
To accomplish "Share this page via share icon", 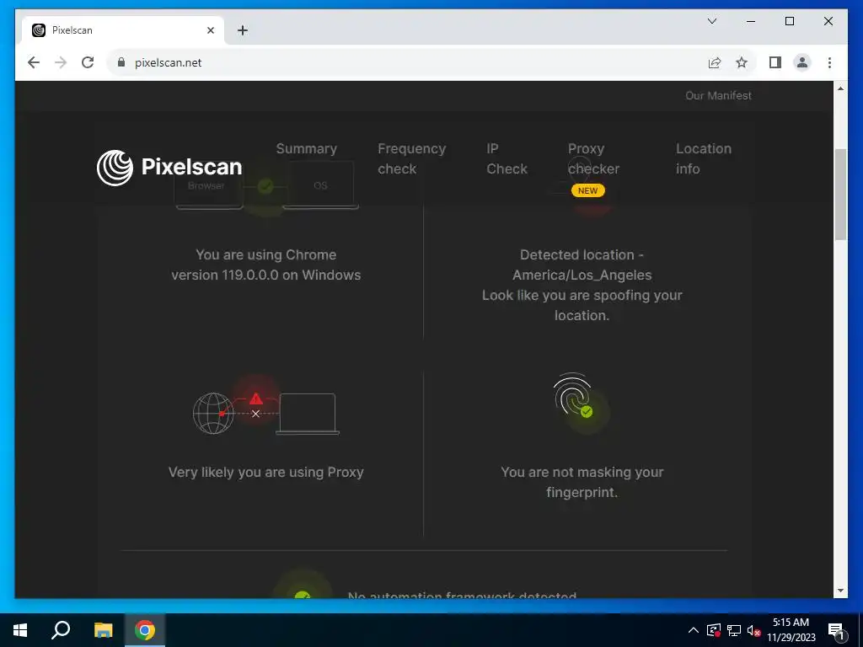I will [x=715, y=62].
